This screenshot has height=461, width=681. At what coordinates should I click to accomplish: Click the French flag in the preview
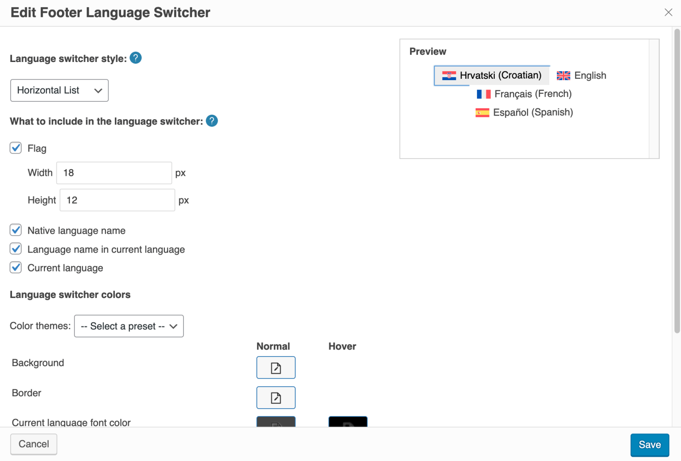click(484, 94)
